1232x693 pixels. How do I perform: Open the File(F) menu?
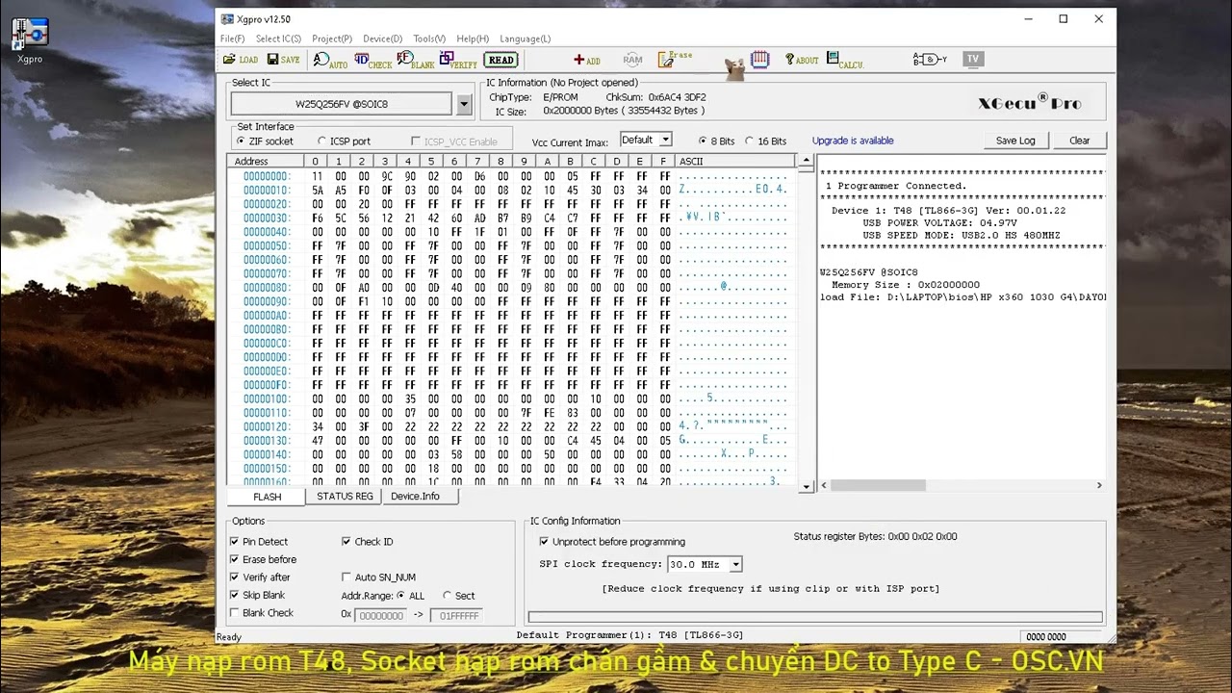pyautogui.click(x=232, y=38)
